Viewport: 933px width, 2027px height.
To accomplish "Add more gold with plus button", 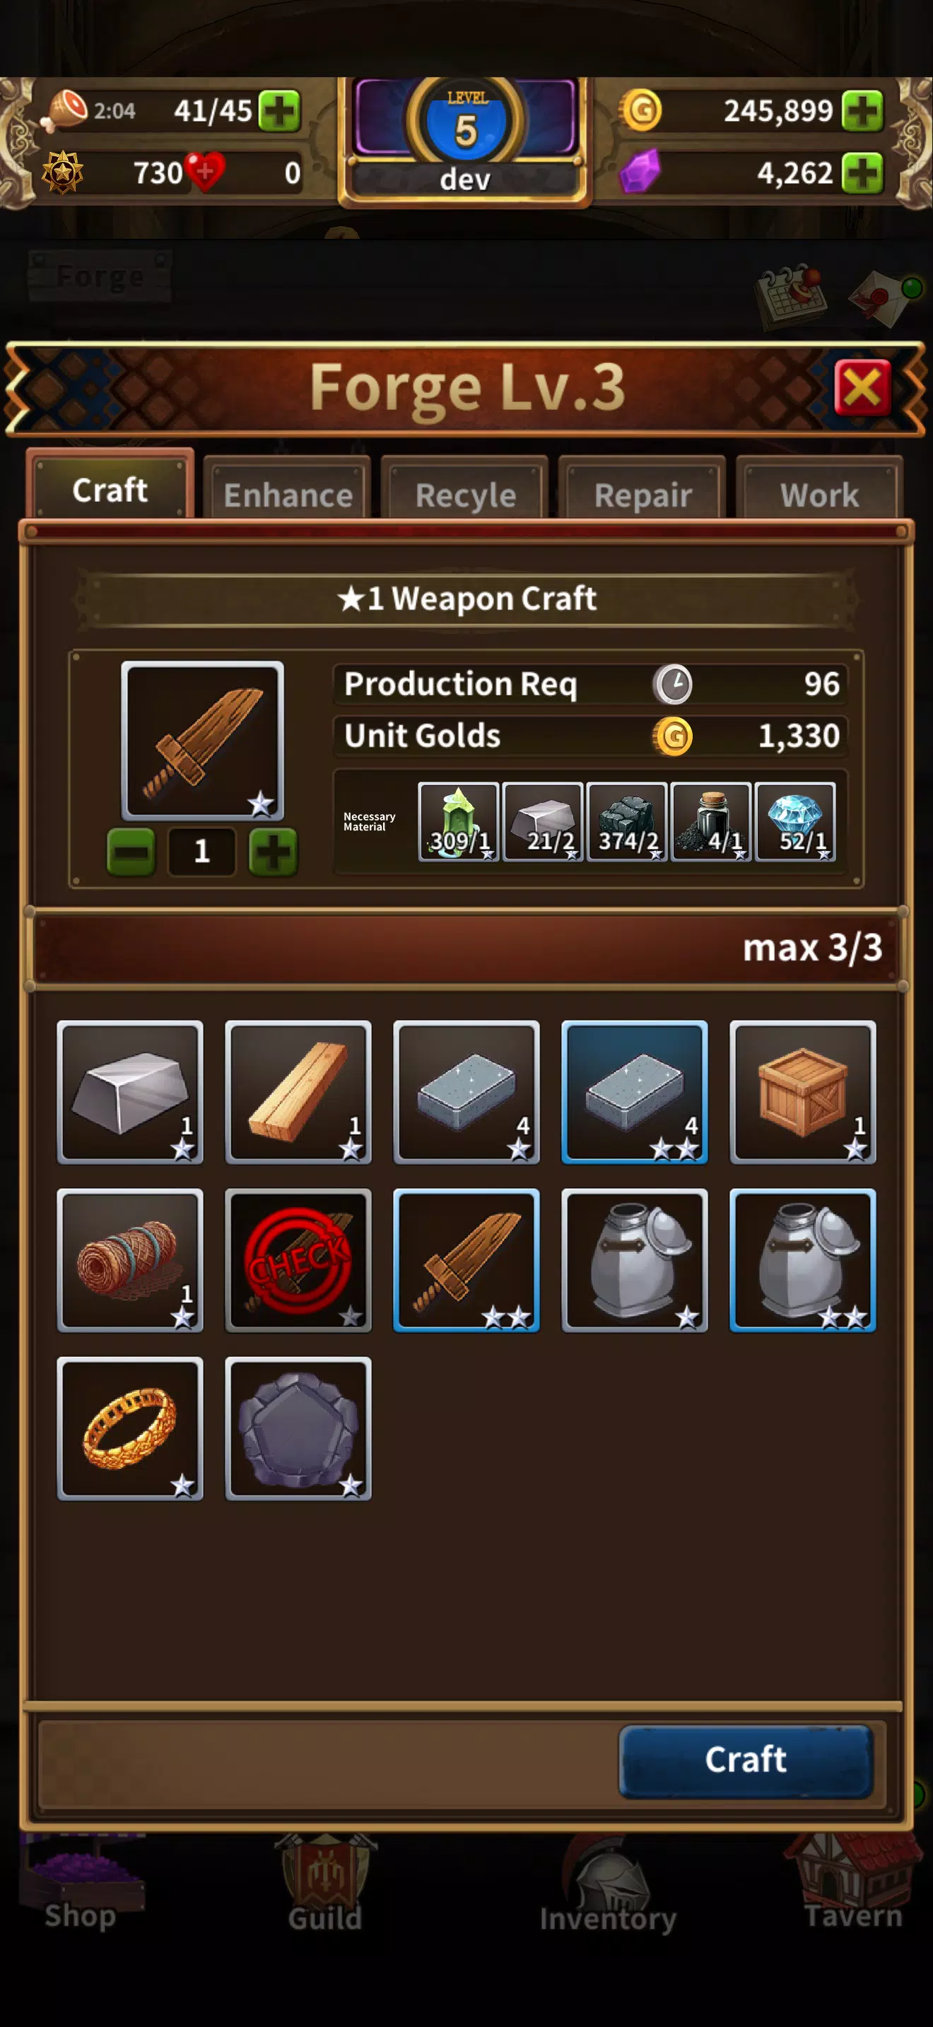I will click(862, 110).
